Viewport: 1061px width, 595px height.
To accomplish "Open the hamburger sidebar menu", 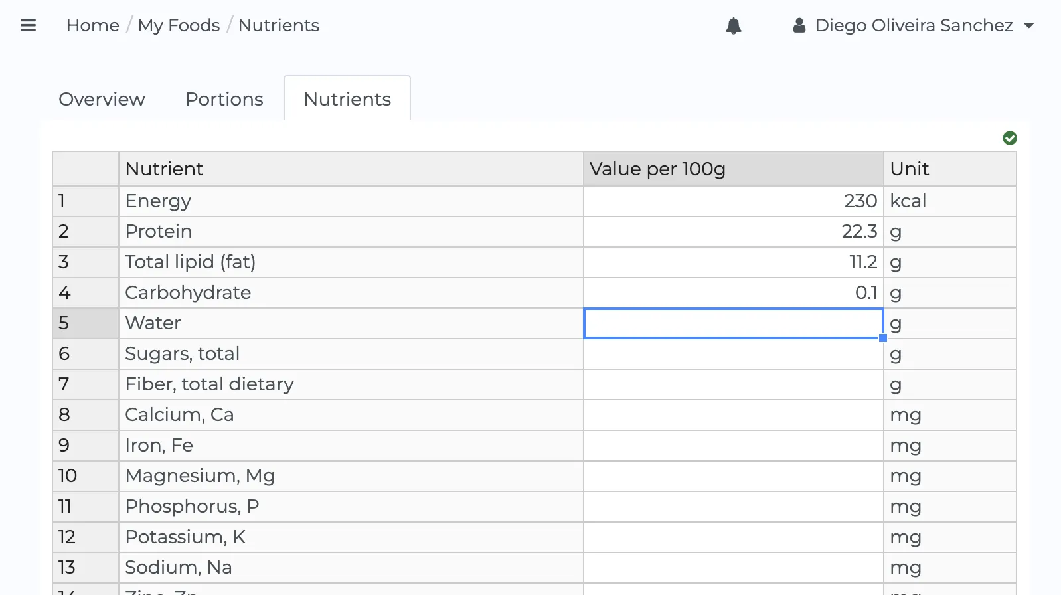I will pyautogui.click(x=28, y=25).
